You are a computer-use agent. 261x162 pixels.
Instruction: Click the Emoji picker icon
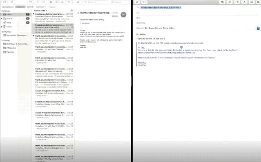[x=252, y=2]
